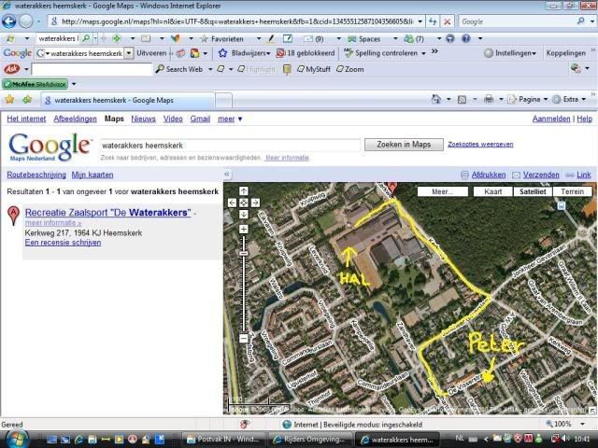Open the Meer... map layers button
Viewport: 598px width, 448px height.
[442, 191]
